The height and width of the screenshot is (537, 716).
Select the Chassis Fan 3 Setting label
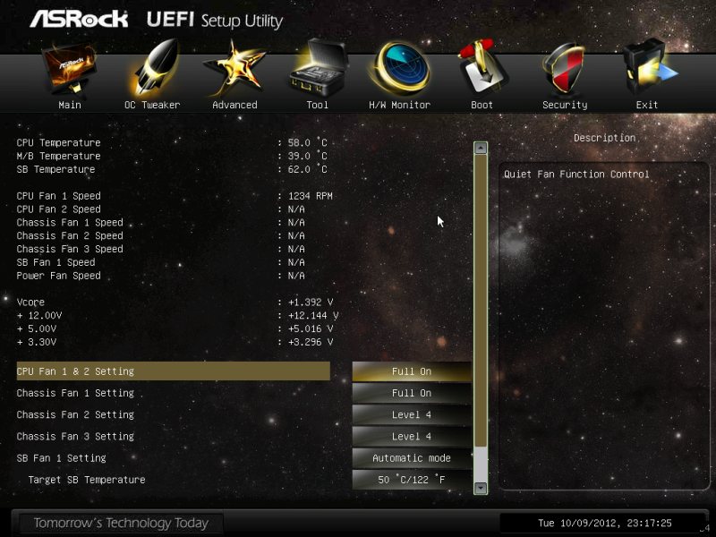(x=75, y=437)
